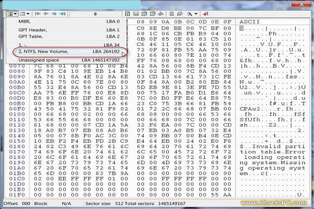Open the calculator icon in toolbar

pyautogui.click(x=172, y=13)
